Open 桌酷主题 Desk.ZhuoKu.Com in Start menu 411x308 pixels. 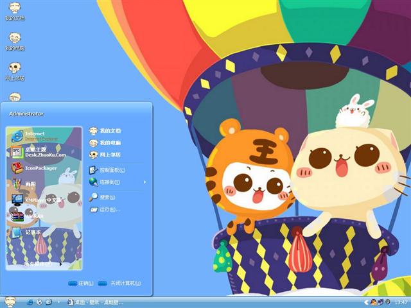click(x=44, y=152)
